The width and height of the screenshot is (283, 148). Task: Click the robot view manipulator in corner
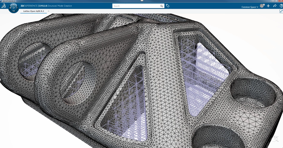point(276,139)
